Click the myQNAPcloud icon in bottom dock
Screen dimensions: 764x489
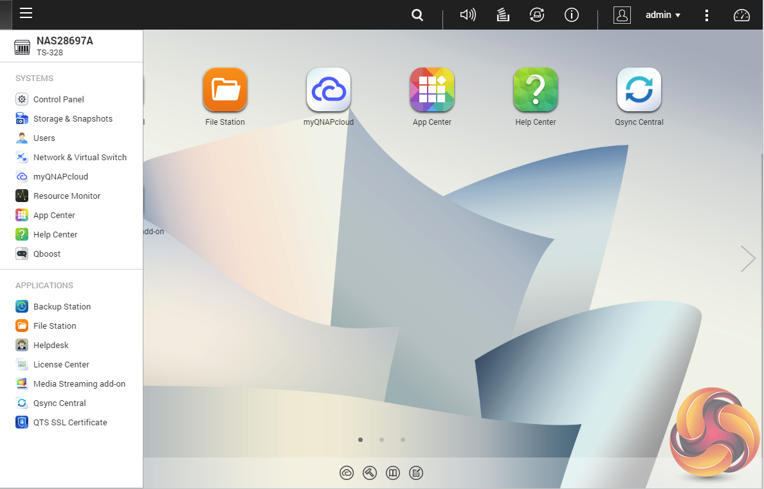tap(347, 473)
